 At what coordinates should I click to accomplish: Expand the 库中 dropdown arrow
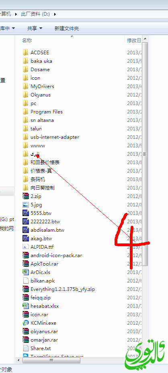point(13,28)
